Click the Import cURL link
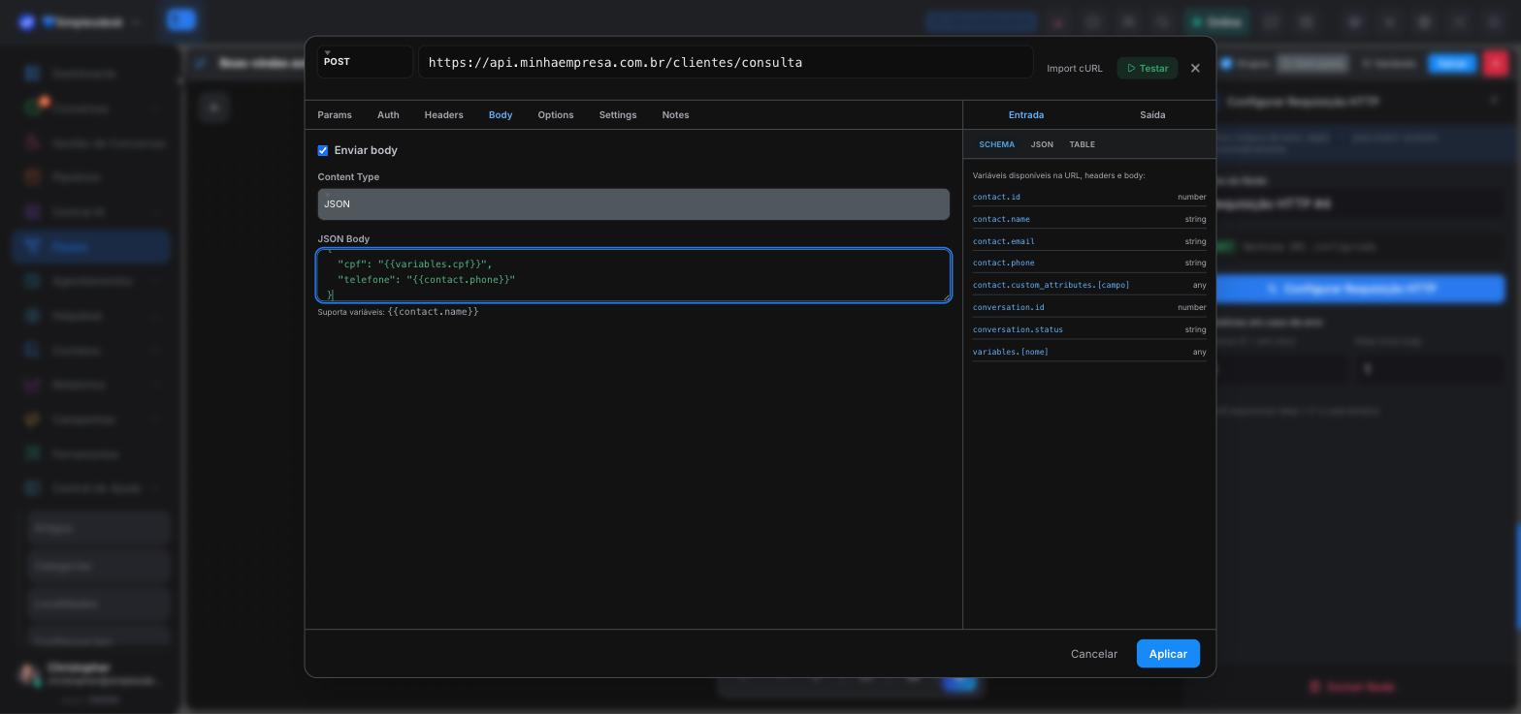The width and height of the screenshot is (1521, 714). tap(1075, 69)
